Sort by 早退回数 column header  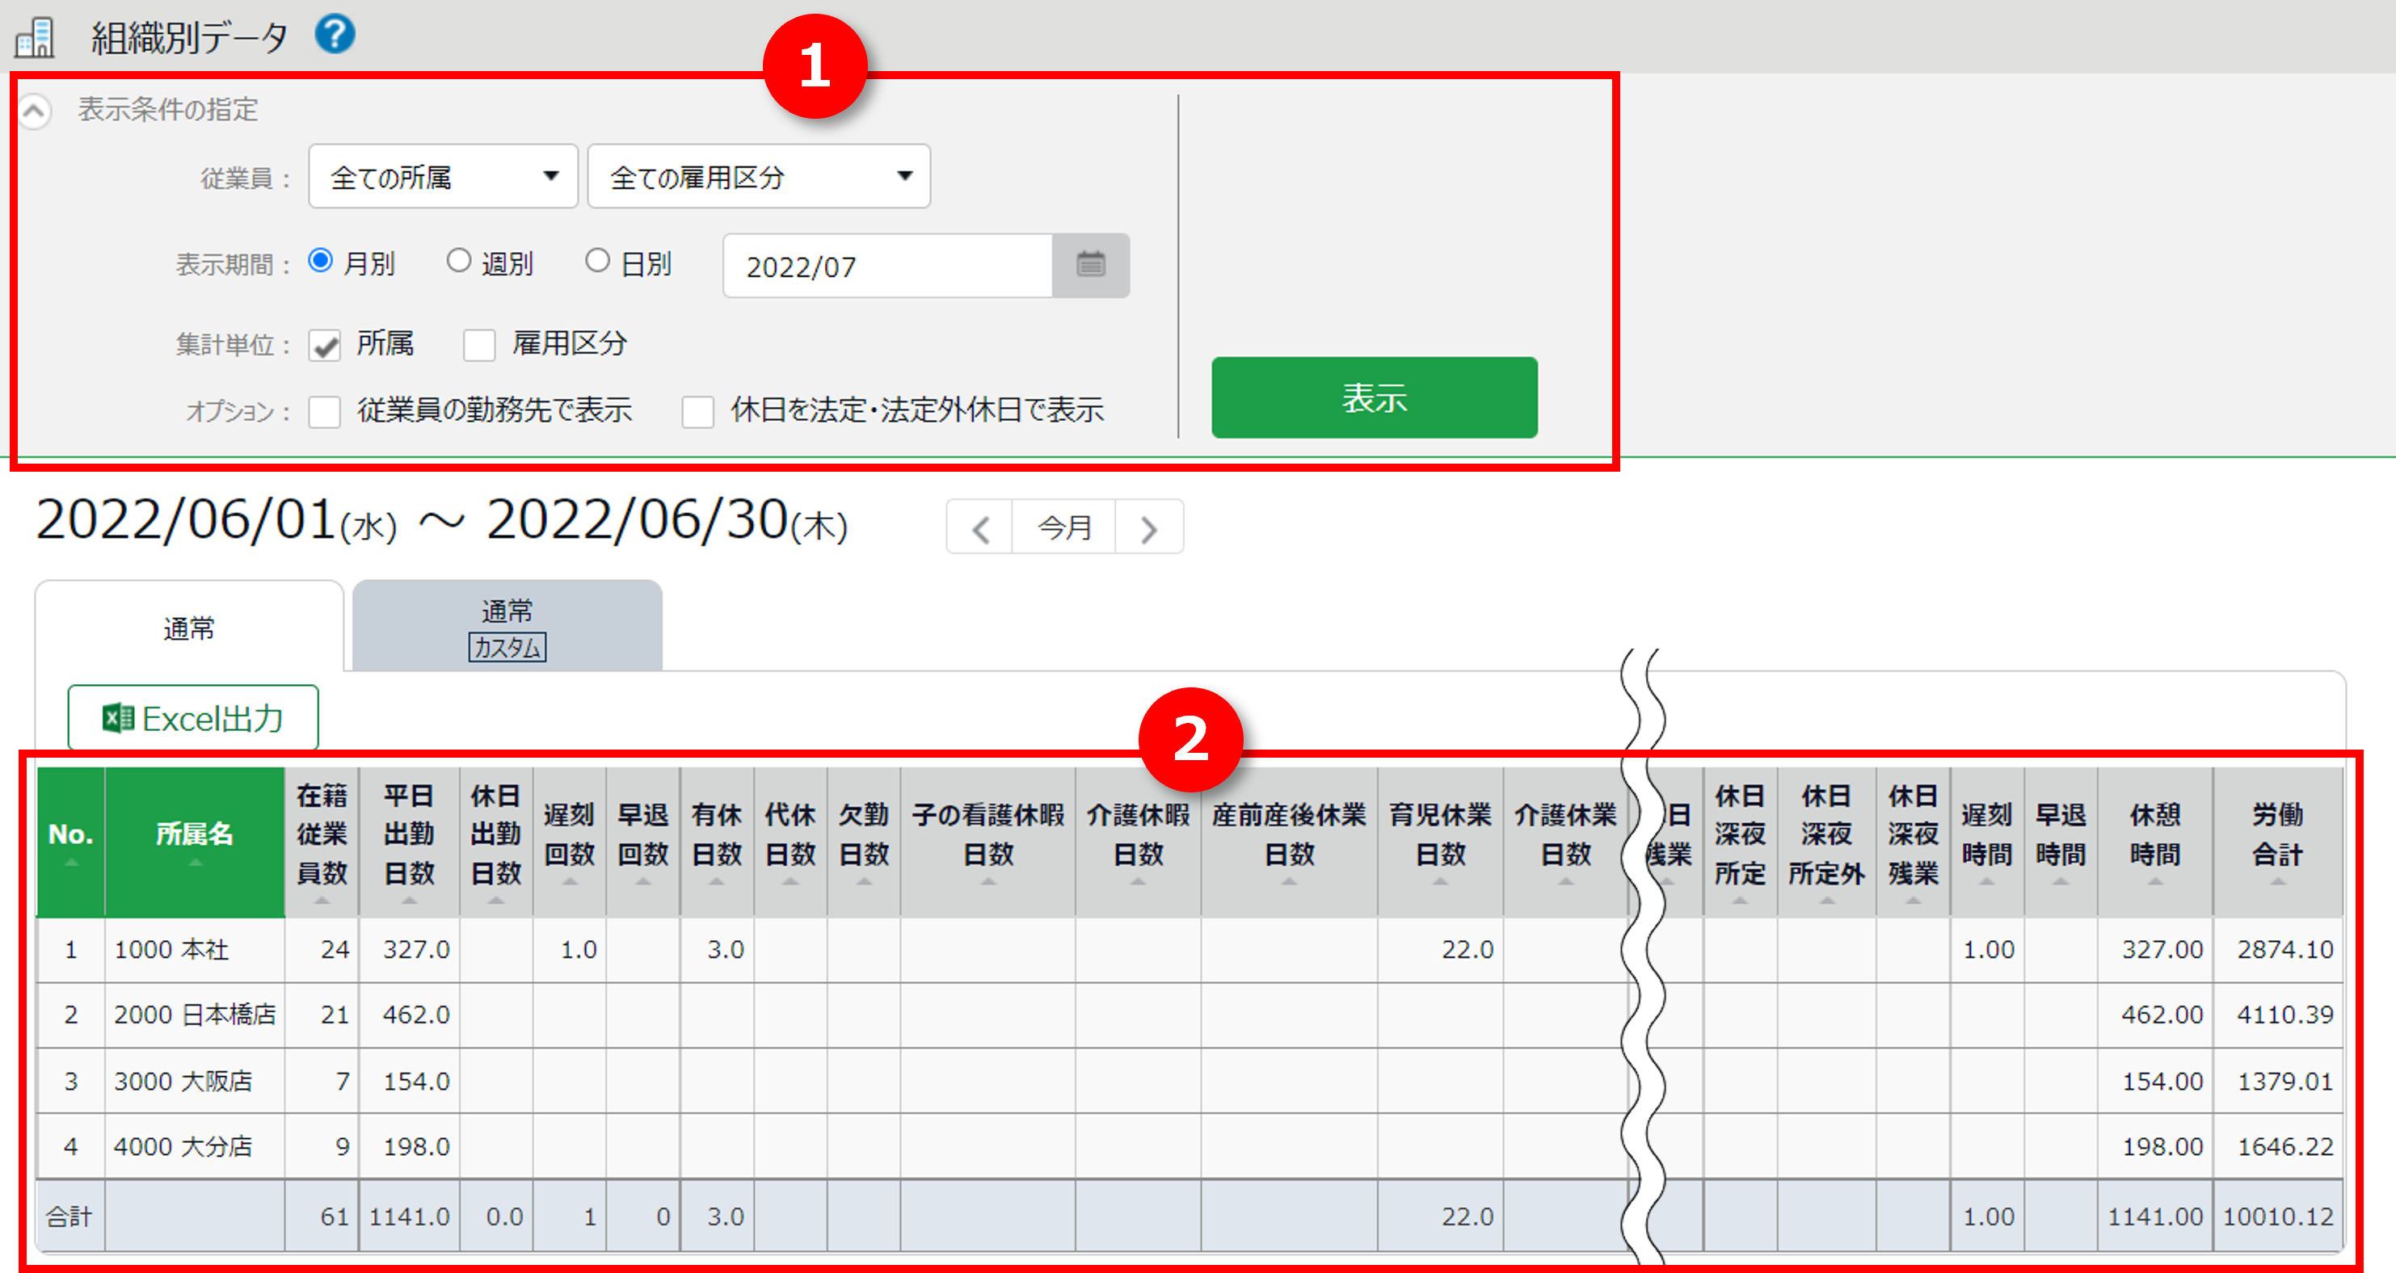coord(642,842)
